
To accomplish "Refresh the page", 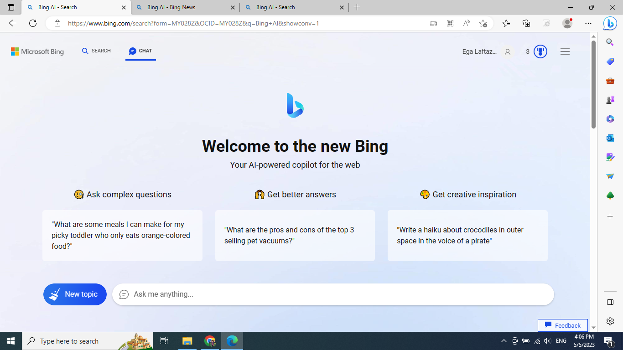I will [x=33, y=23].
